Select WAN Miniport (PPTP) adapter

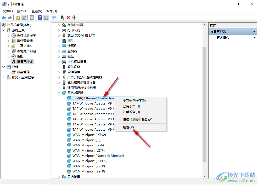pyautogui.click(x=89, y=166)
